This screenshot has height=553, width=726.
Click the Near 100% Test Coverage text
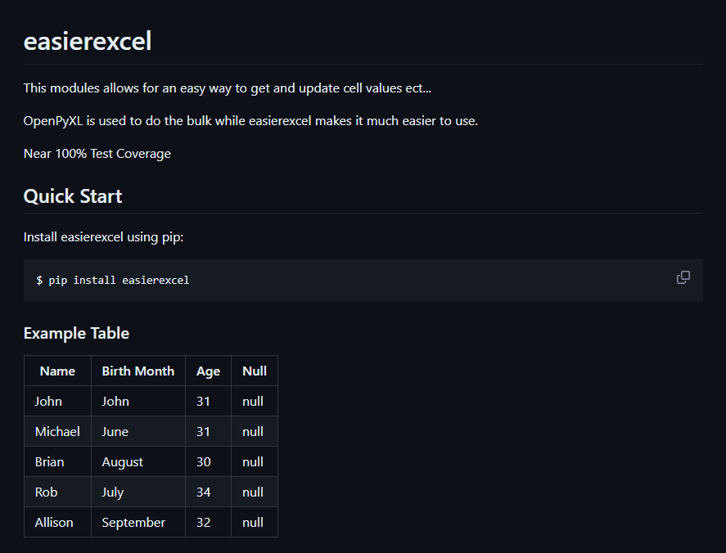pyautogui.click(x=97, y=154)
